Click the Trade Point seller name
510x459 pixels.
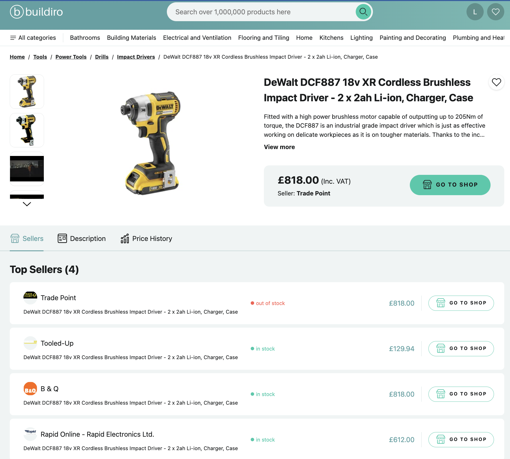58,298
